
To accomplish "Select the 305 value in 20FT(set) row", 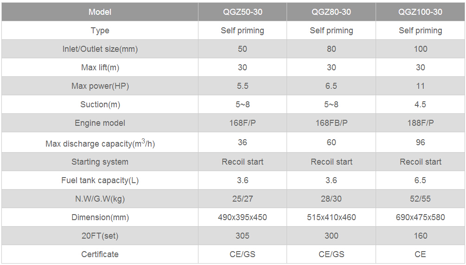I will tap(243, 236).
